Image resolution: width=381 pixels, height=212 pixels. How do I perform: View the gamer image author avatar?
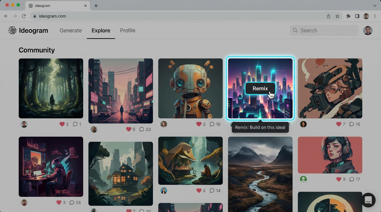(24, 203)
